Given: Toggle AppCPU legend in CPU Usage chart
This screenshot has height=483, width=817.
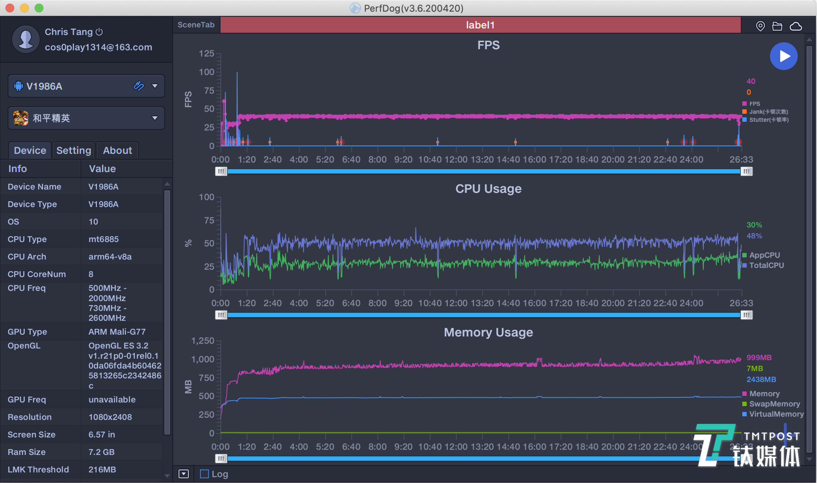Looking at the screenshot, I should pos(764,255).
